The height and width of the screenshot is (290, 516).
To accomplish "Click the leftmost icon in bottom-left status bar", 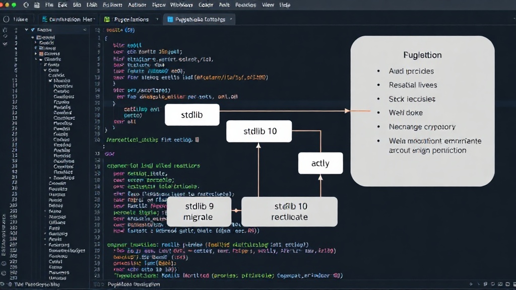I will click(3, 284).
